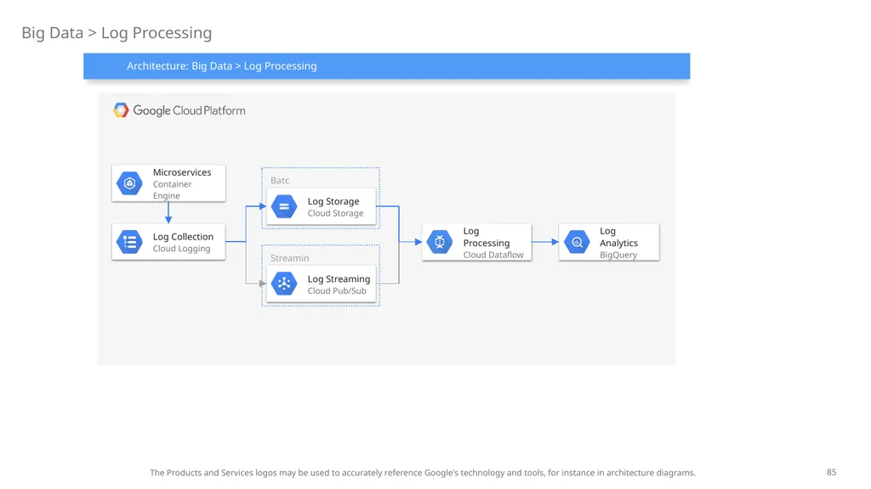Click the Log Storage label text
This screenshot has height=489, width=871.
(333, 201)
